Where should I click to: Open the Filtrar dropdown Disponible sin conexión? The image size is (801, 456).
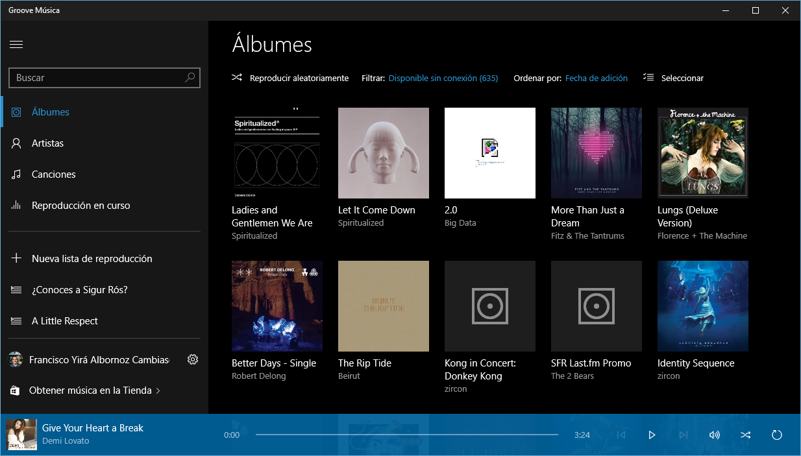coord(443,78)
